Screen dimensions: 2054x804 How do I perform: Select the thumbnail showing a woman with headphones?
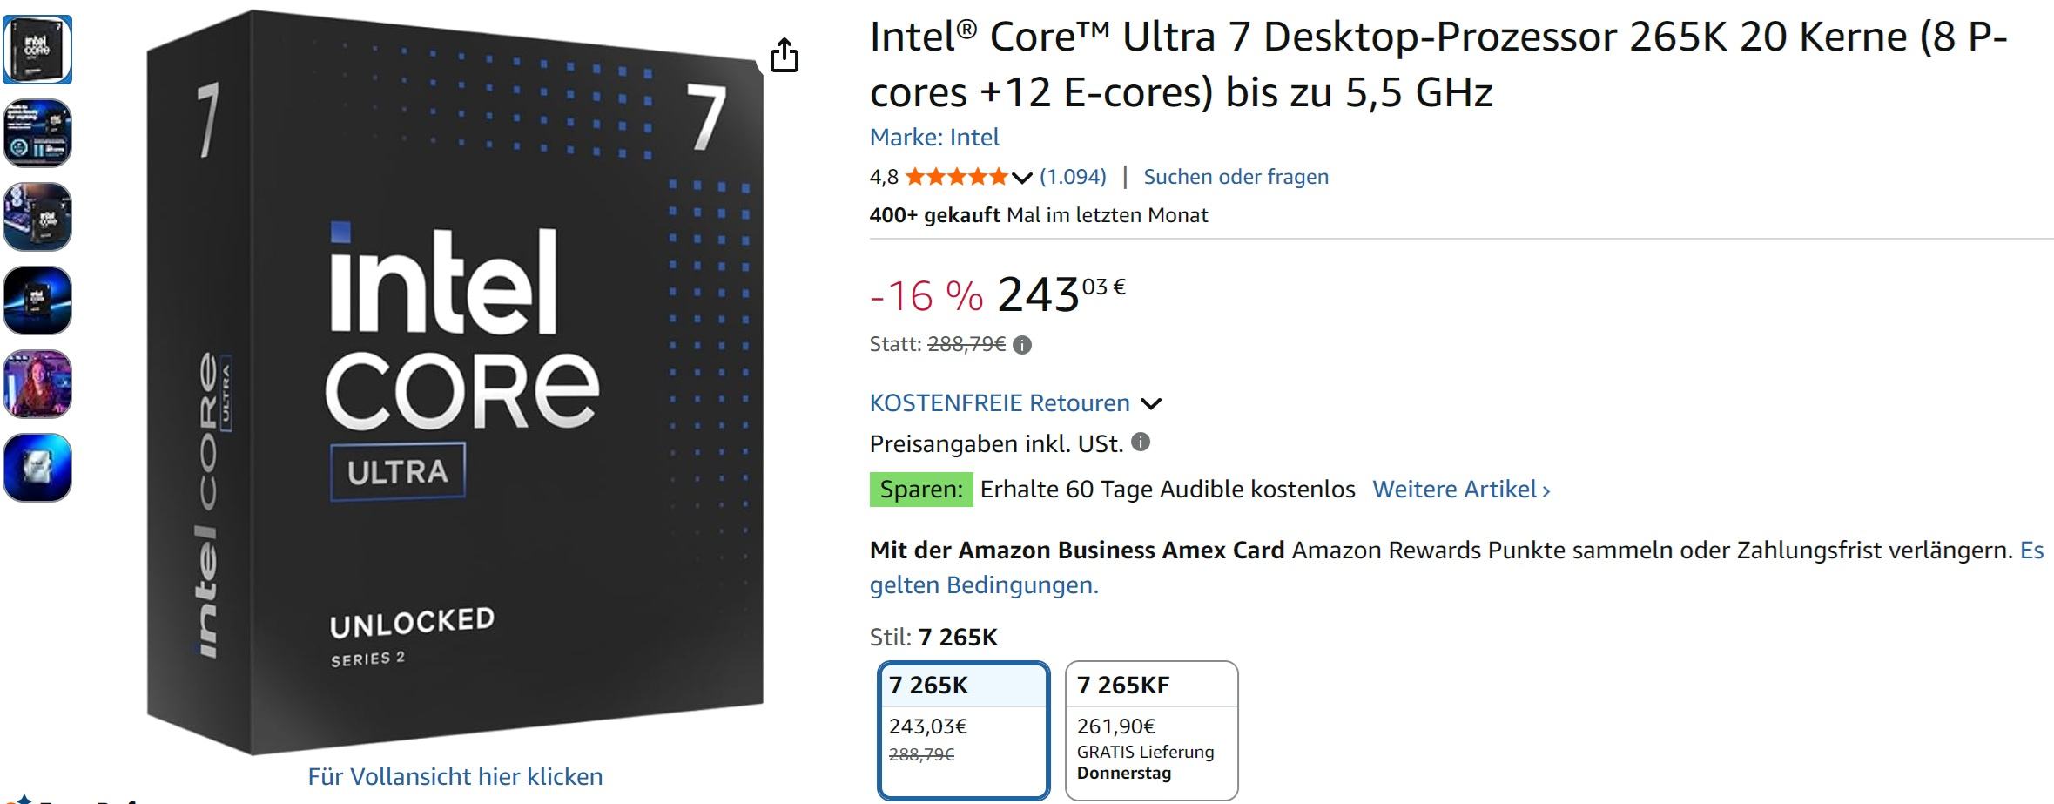tap(37, 384)
